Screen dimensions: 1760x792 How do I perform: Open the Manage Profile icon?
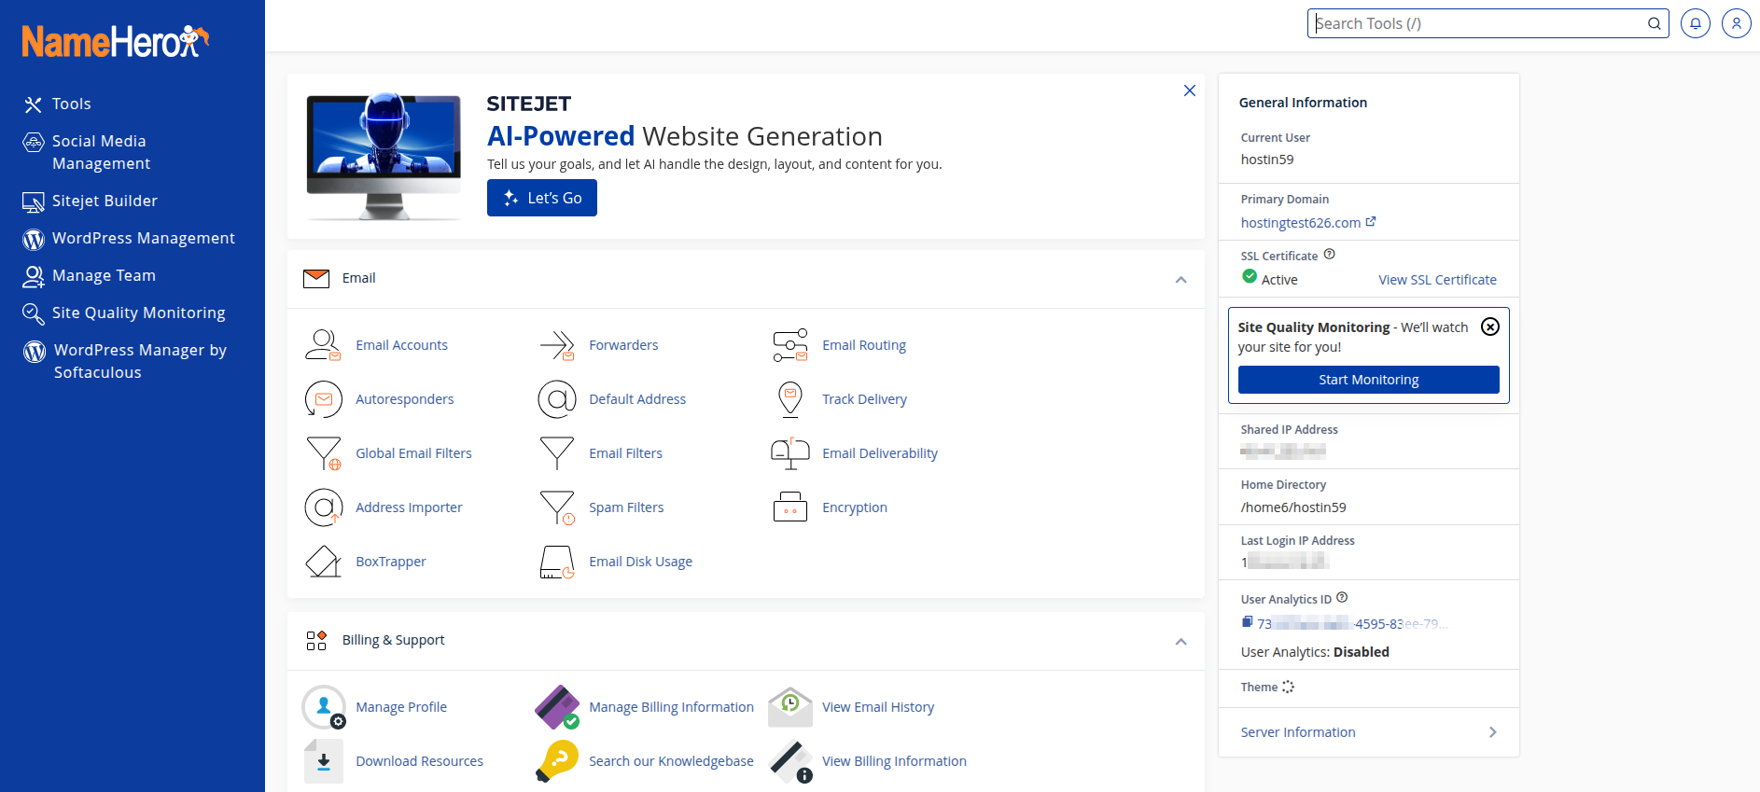[x=324, y=707]
